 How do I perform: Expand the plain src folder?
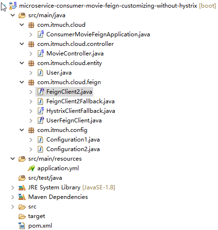pyautogui.click(x=12, y=207)
